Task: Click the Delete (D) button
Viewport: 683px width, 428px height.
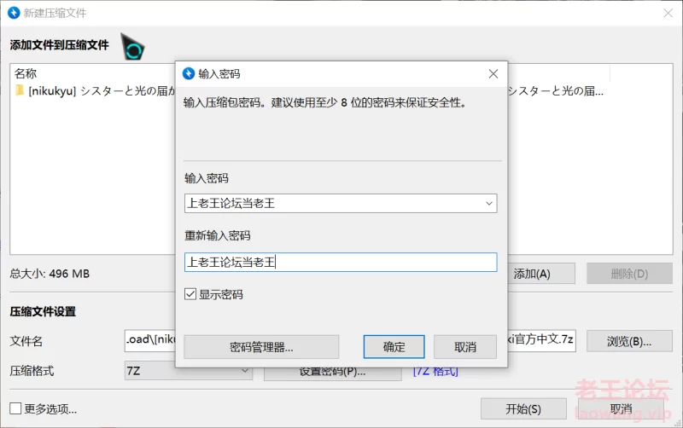Action: tap(629, 274)
